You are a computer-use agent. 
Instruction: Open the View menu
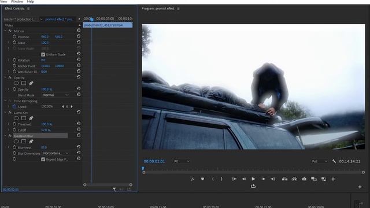[x=3, y=1]
